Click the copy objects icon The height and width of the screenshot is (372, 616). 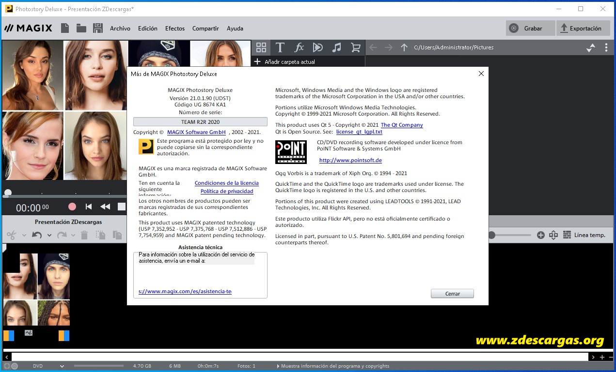point(100,235)
